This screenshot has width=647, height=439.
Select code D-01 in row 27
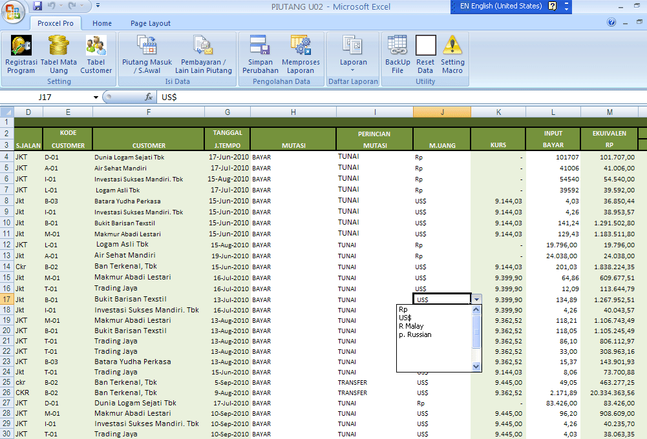[x=68, y=403]
